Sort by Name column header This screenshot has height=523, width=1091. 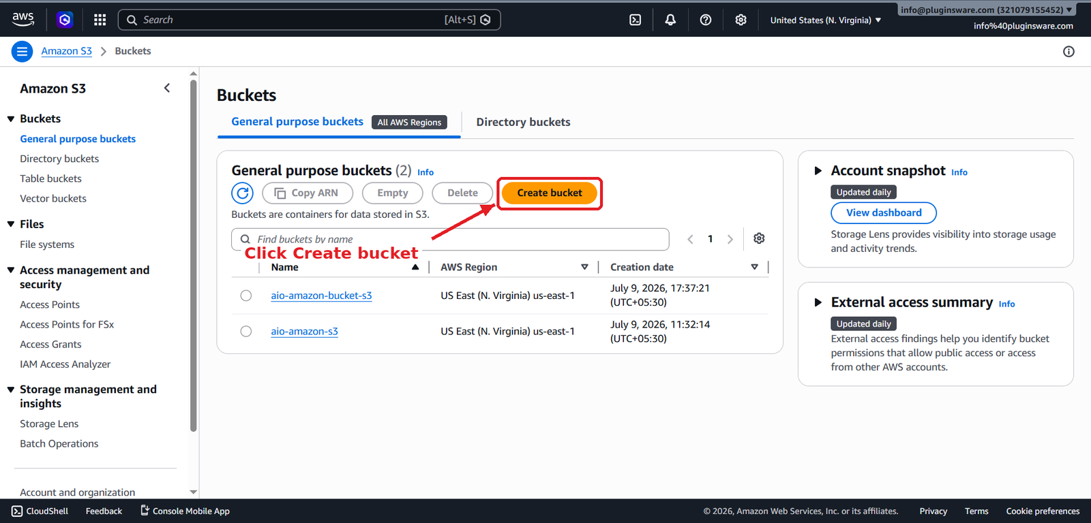284,268
